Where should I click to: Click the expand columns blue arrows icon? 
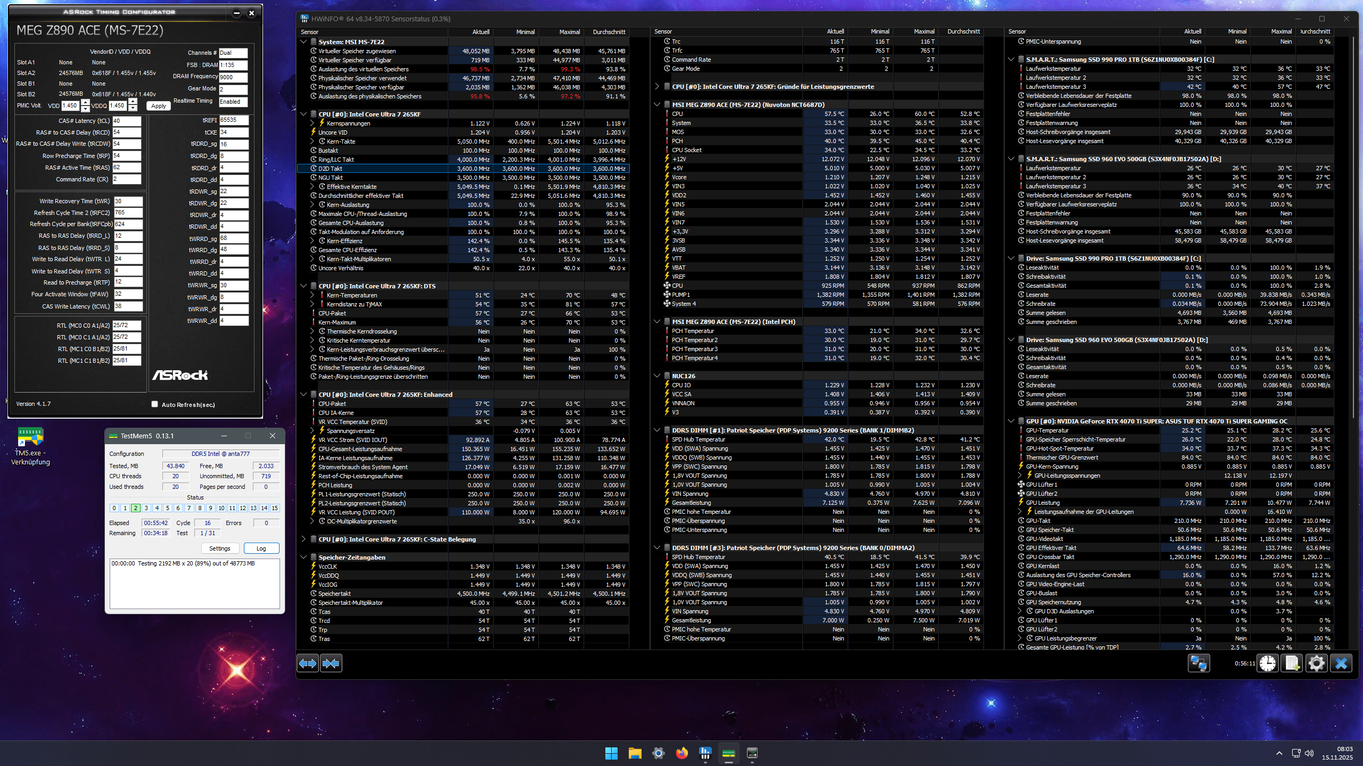point(308,663)
